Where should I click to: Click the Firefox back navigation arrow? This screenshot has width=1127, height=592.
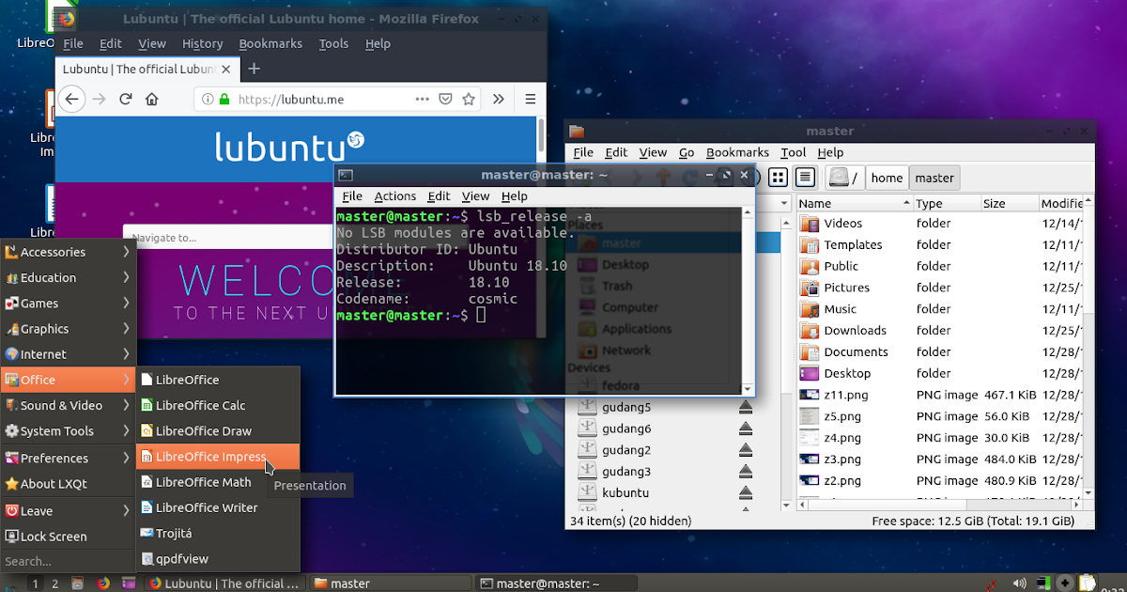[71, 99]
